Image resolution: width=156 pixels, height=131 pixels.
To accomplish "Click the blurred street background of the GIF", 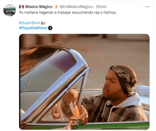I will coord(109,48).
